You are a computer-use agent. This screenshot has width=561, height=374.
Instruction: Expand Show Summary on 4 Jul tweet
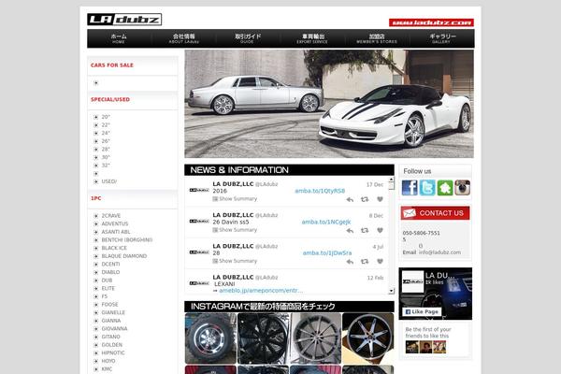click(235, 261)
